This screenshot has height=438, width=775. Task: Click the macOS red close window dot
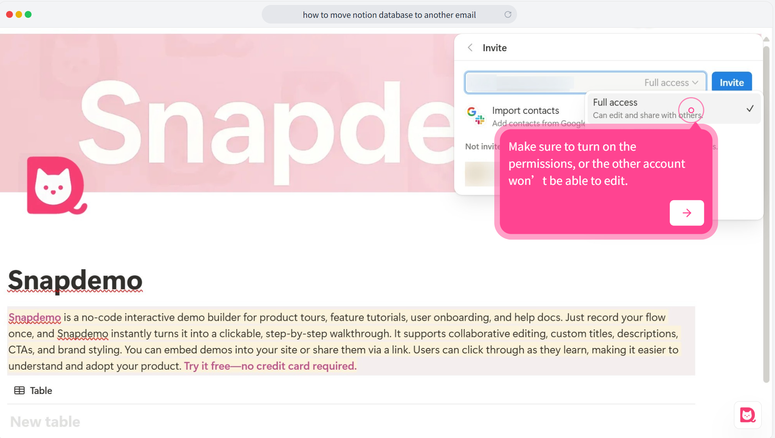9,14
